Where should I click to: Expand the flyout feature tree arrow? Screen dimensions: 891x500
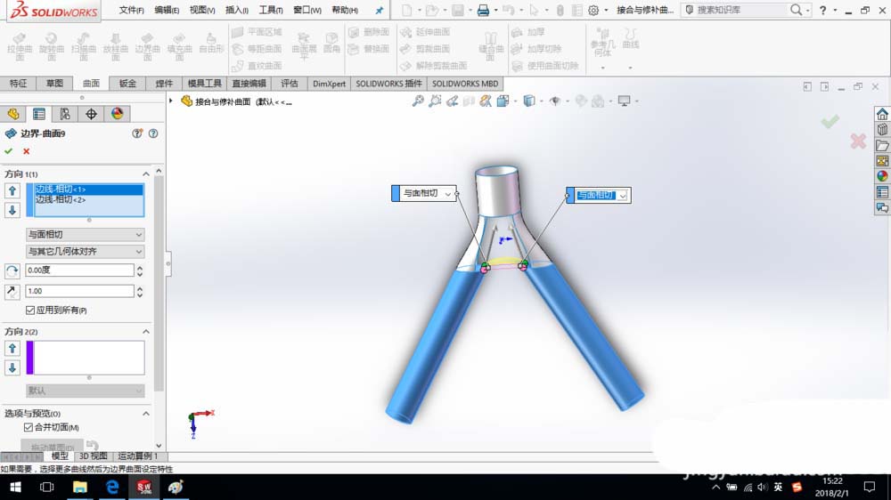click(170, 101)
